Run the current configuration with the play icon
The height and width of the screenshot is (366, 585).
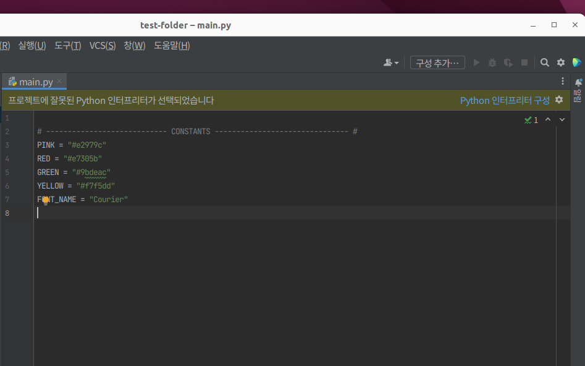476,62
